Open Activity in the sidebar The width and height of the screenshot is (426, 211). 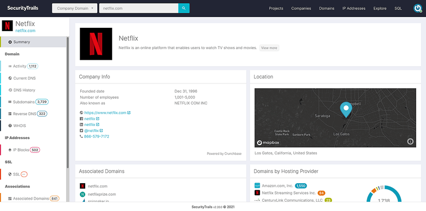pos(33,66)
